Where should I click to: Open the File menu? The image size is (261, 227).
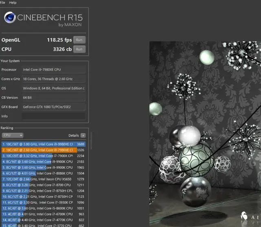click(2, 2)
